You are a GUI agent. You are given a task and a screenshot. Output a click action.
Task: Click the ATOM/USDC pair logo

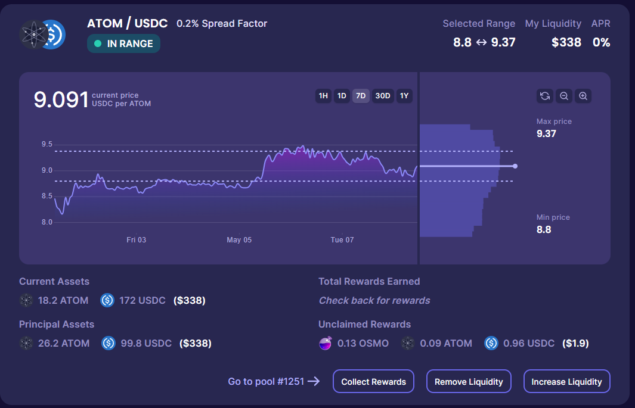[42, 35]
